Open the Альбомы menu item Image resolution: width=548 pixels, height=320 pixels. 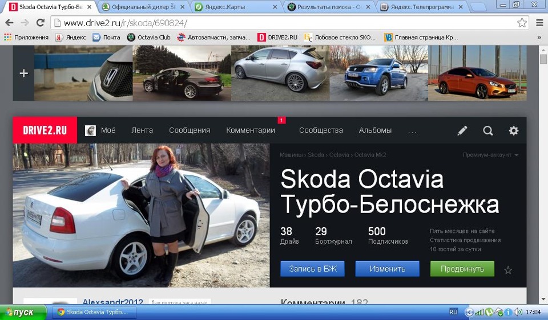(374, 130)
